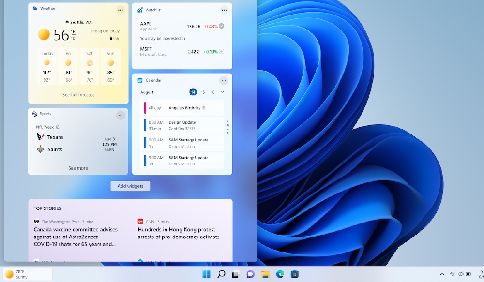Add MSFT stock using the plus icon
484x282 pixels.
pyautogui.click(x=220, y=51)
